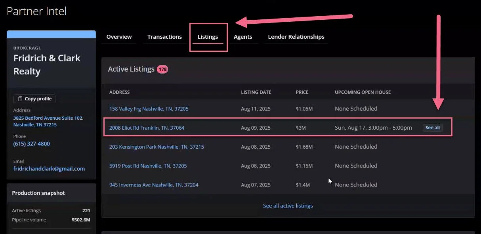Click the LISTING DATE column header

[x=256, y=92]
